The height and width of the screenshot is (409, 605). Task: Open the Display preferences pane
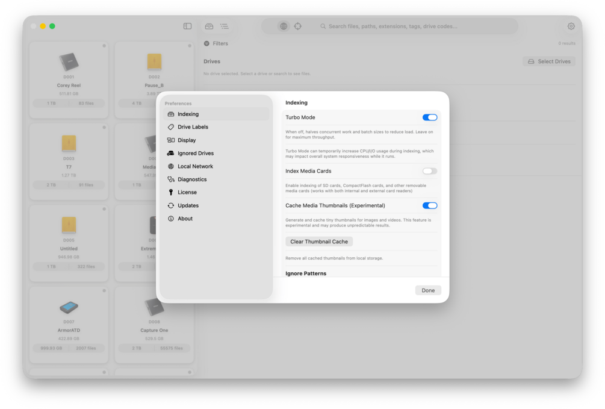[216, 140]
